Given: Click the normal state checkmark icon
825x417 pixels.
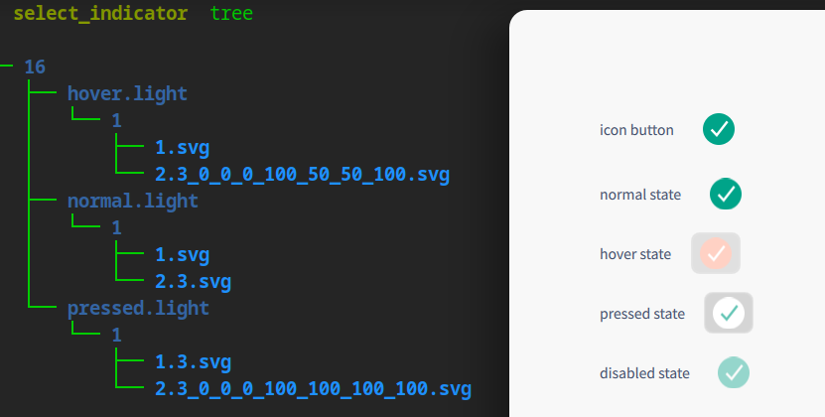Looking at the screenshot, I should pyautogui.click(x=727, y=194).
